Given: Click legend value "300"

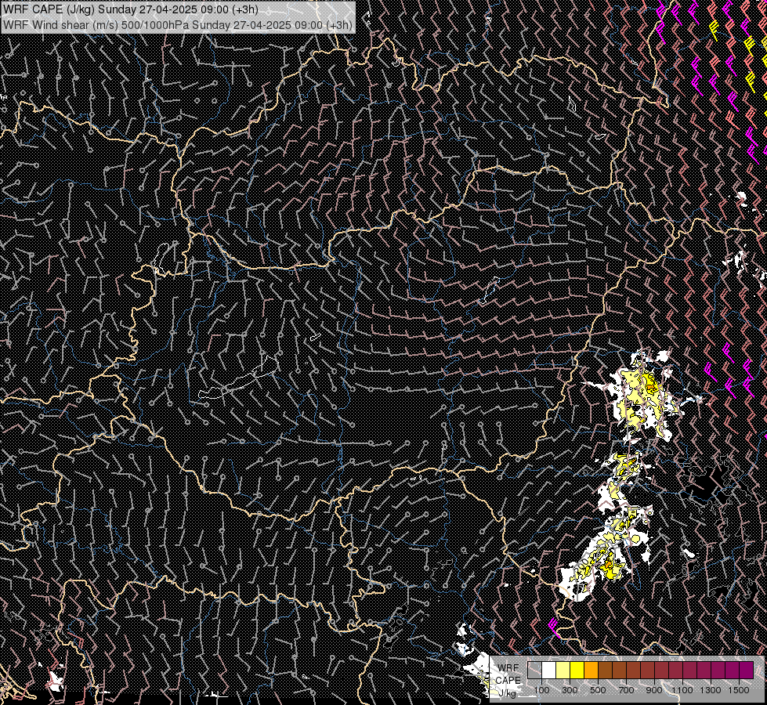Looking at the screenshot, I should (570, 690).
